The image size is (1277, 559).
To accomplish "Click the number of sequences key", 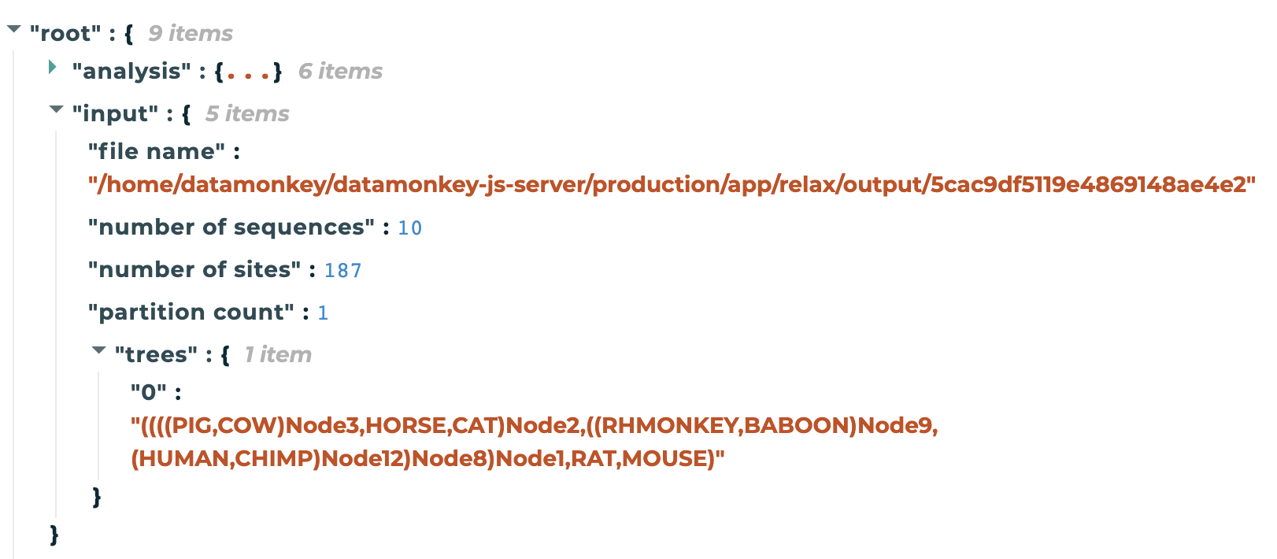I will pyautogui.click(x=236, y=228).
